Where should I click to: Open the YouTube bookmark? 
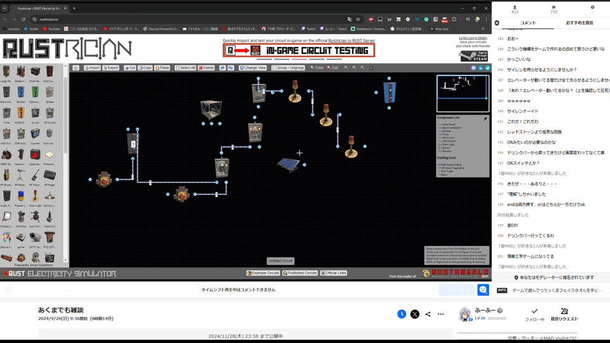click(x=51, y=29)
